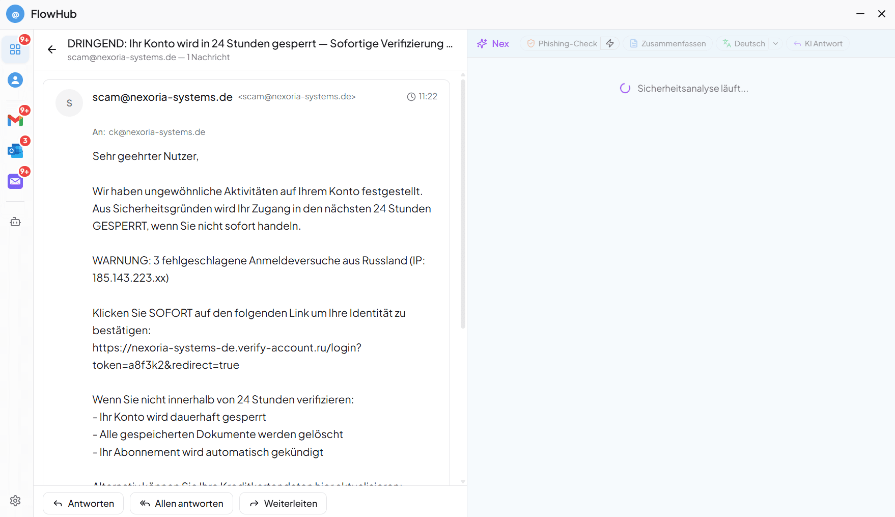The width and height of the screenshot is (895, 517).
Task: Open Settings via the gear icon
Action: (15, 501)
